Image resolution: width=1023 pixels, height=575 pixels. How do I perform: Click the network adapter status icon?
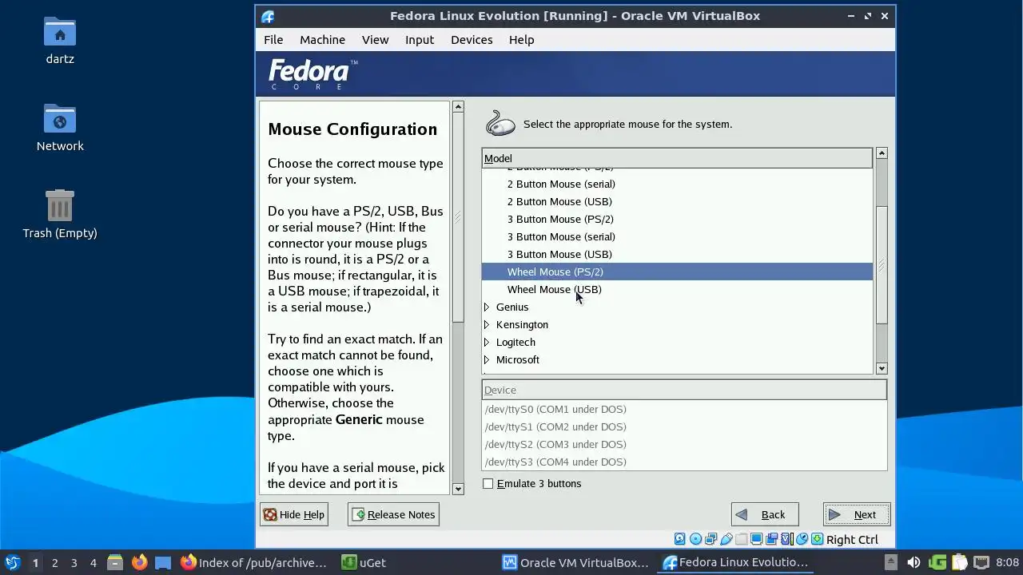click(x=711, y=539)
